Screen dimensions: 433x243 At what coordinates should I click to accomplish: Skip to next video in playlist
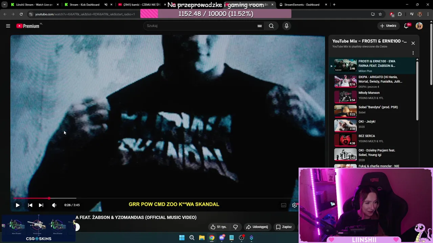coord(41,205)
